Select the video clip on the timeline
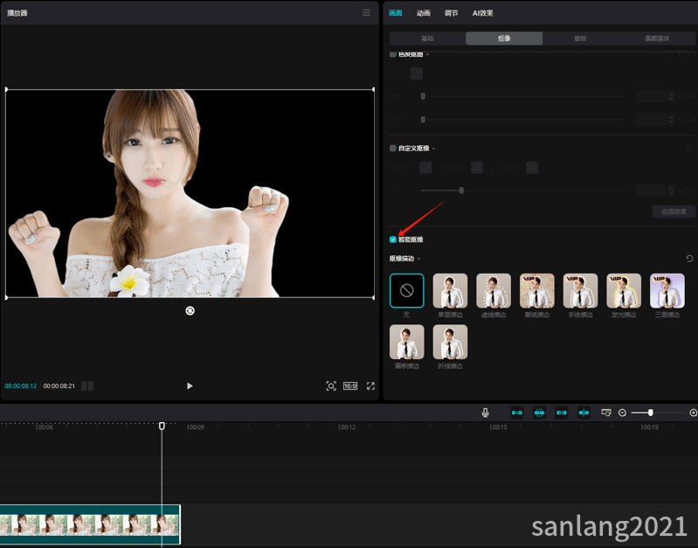This screenshot has height=548, width=698. (90, 524)
